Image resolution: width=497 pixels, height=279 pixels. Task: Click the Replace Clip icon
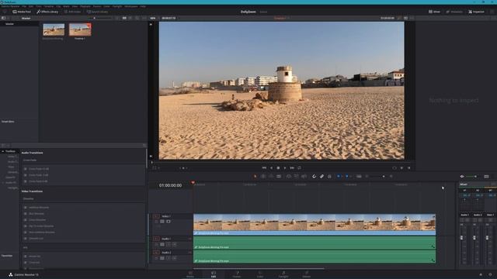tap(304, 176)
